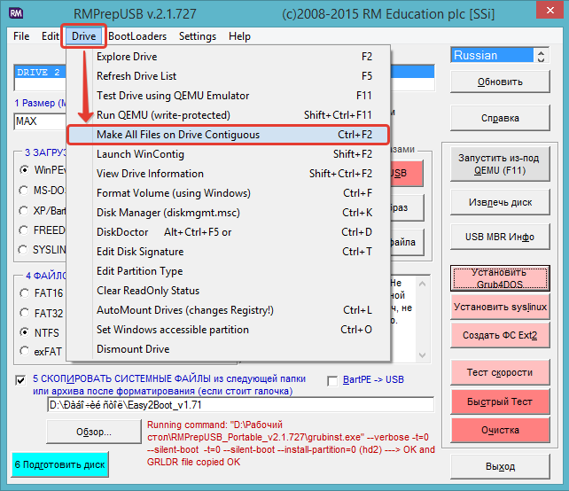569x491 pixels.
Task: Choose Test Drive using QEMU Emulator
Action: click(229, 96)
